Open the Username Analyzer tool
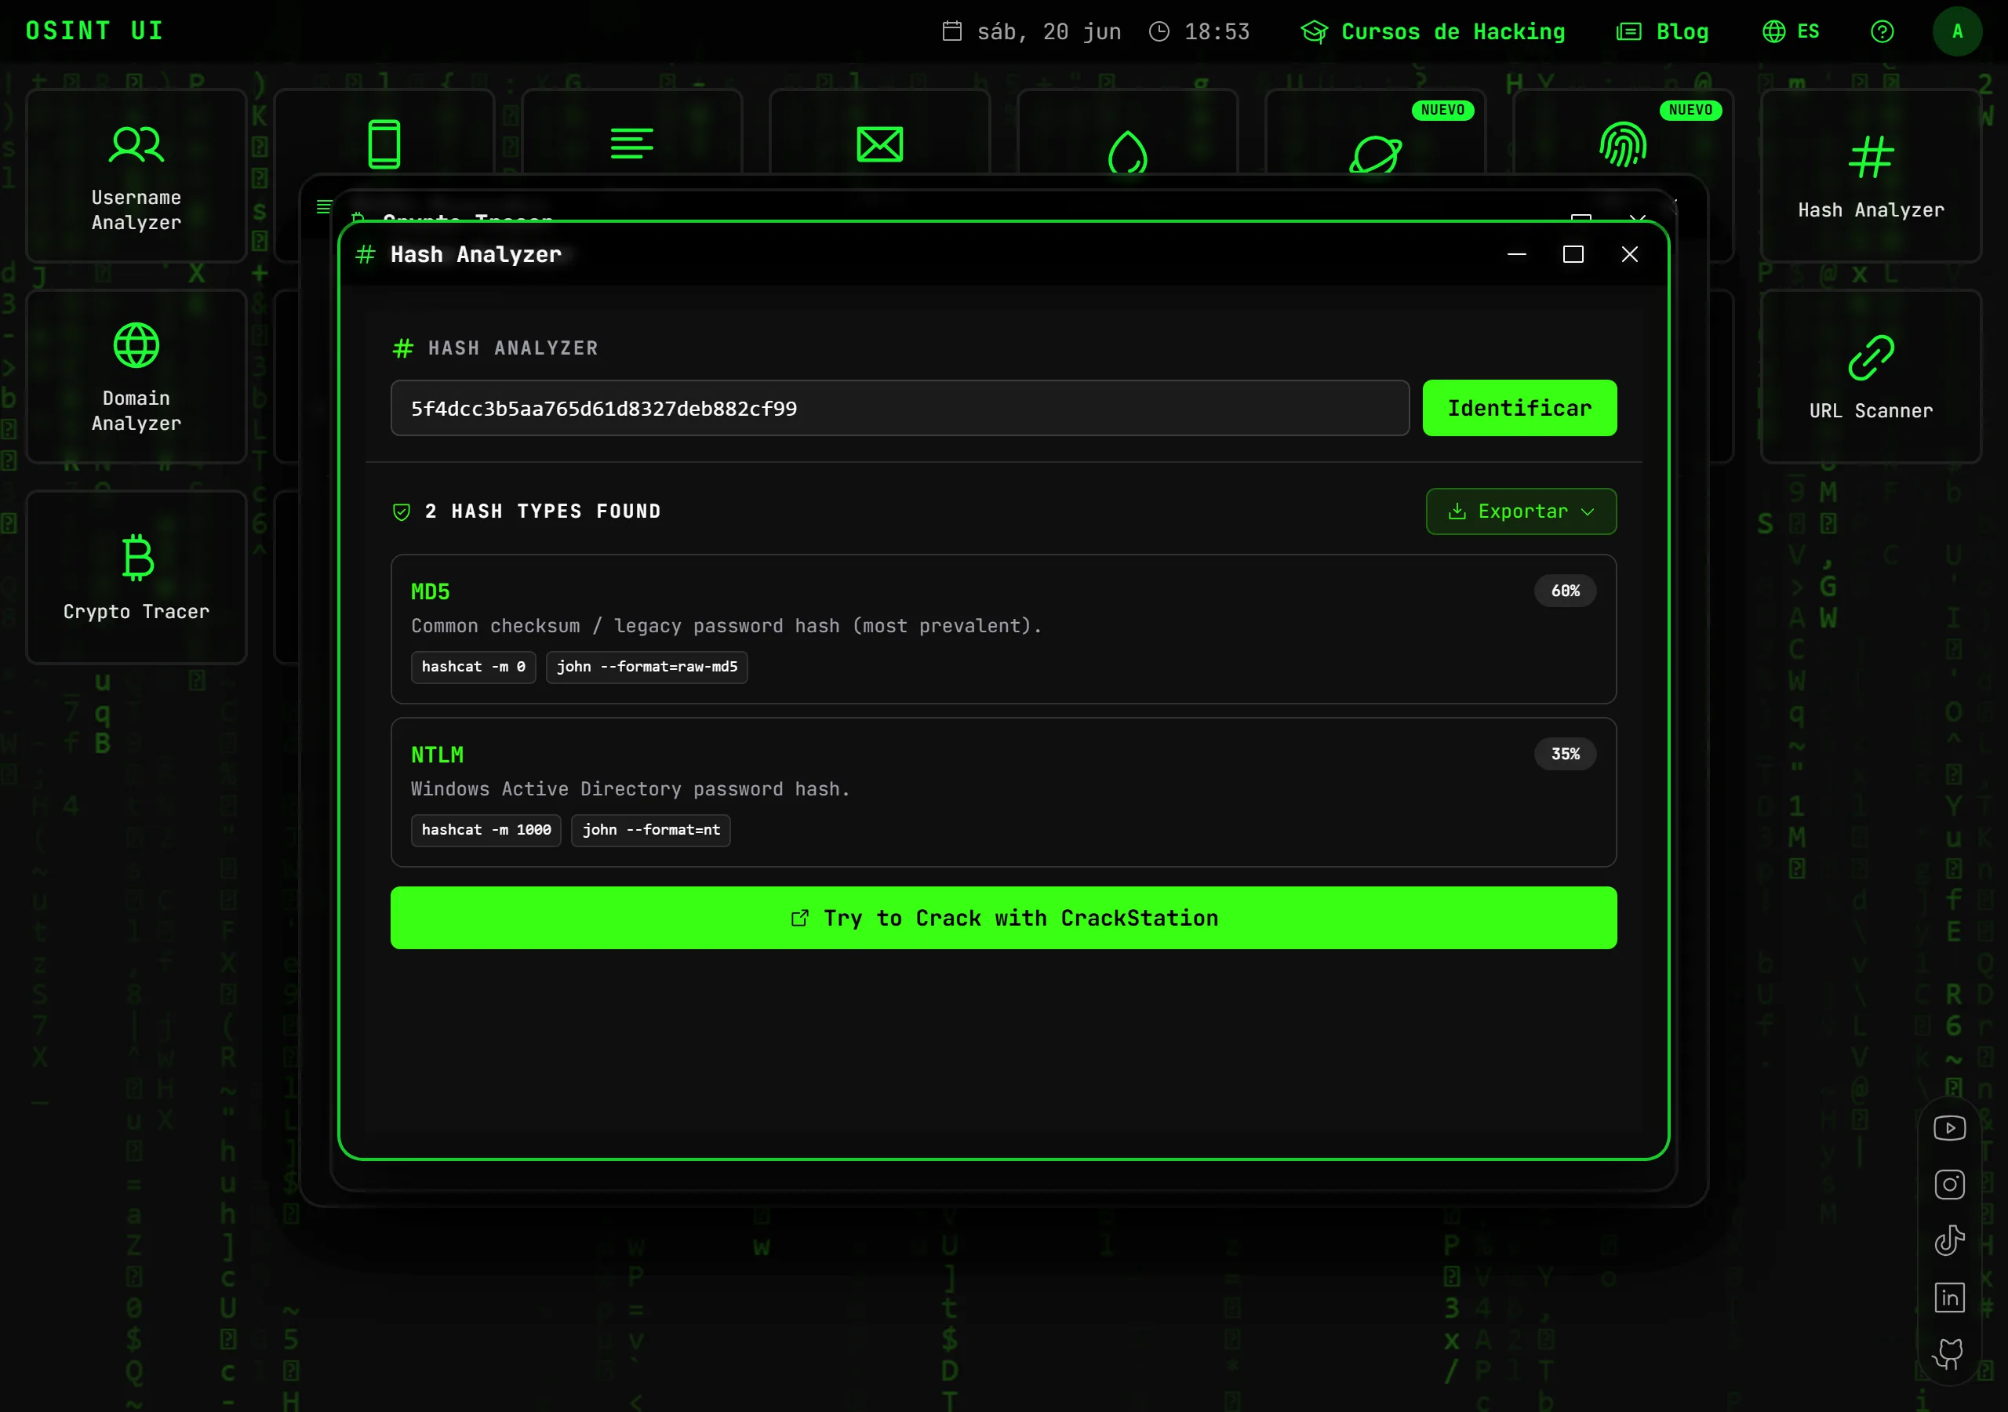 pyautogui.click(x=136, y=175)
